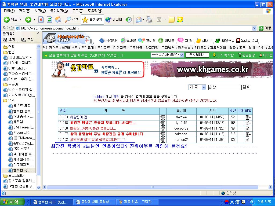Click the green Back arrow button

pyautogui.click(x=7, y=19)
